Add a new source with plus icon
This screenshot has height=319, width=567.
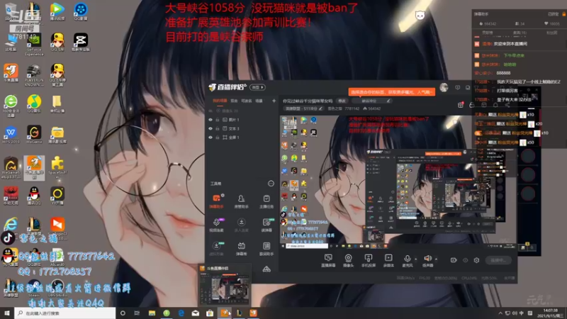coord(274,101)
